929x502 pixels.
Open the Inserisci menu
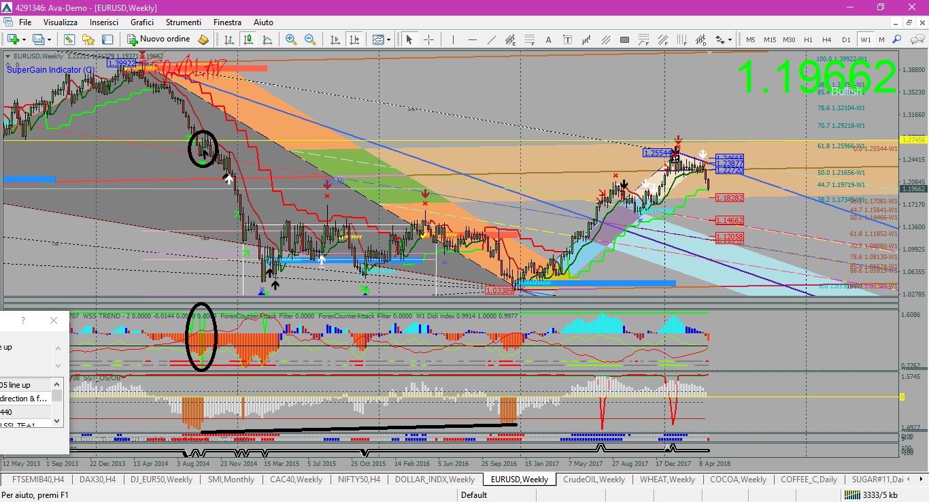click(x=104, y=22)
